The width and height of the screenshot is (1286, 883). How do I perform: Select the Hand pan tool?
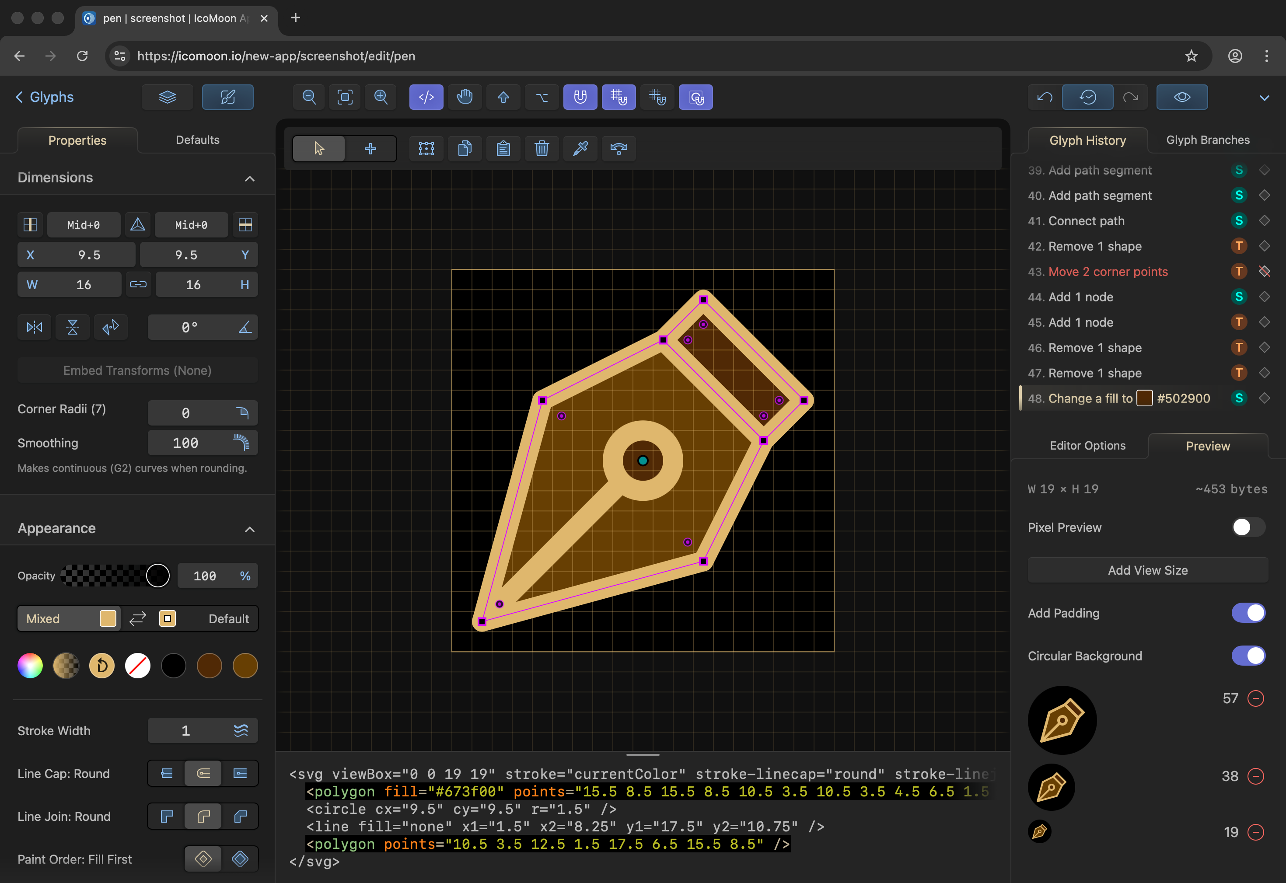click(x=465, y=97)
